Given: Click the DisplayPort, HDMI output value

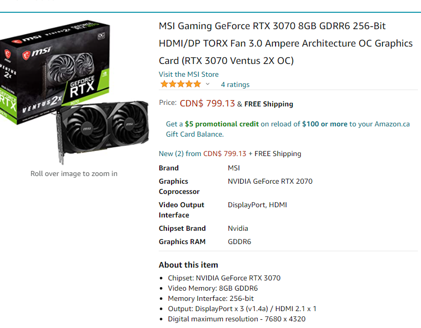Looking at the screenshot, I should click(x=257, y=205).
